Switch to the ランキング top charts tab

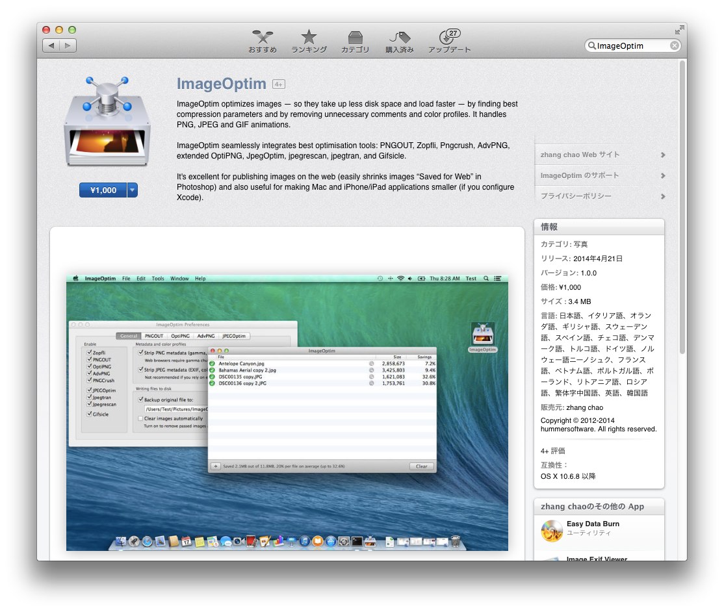[309, 41]
